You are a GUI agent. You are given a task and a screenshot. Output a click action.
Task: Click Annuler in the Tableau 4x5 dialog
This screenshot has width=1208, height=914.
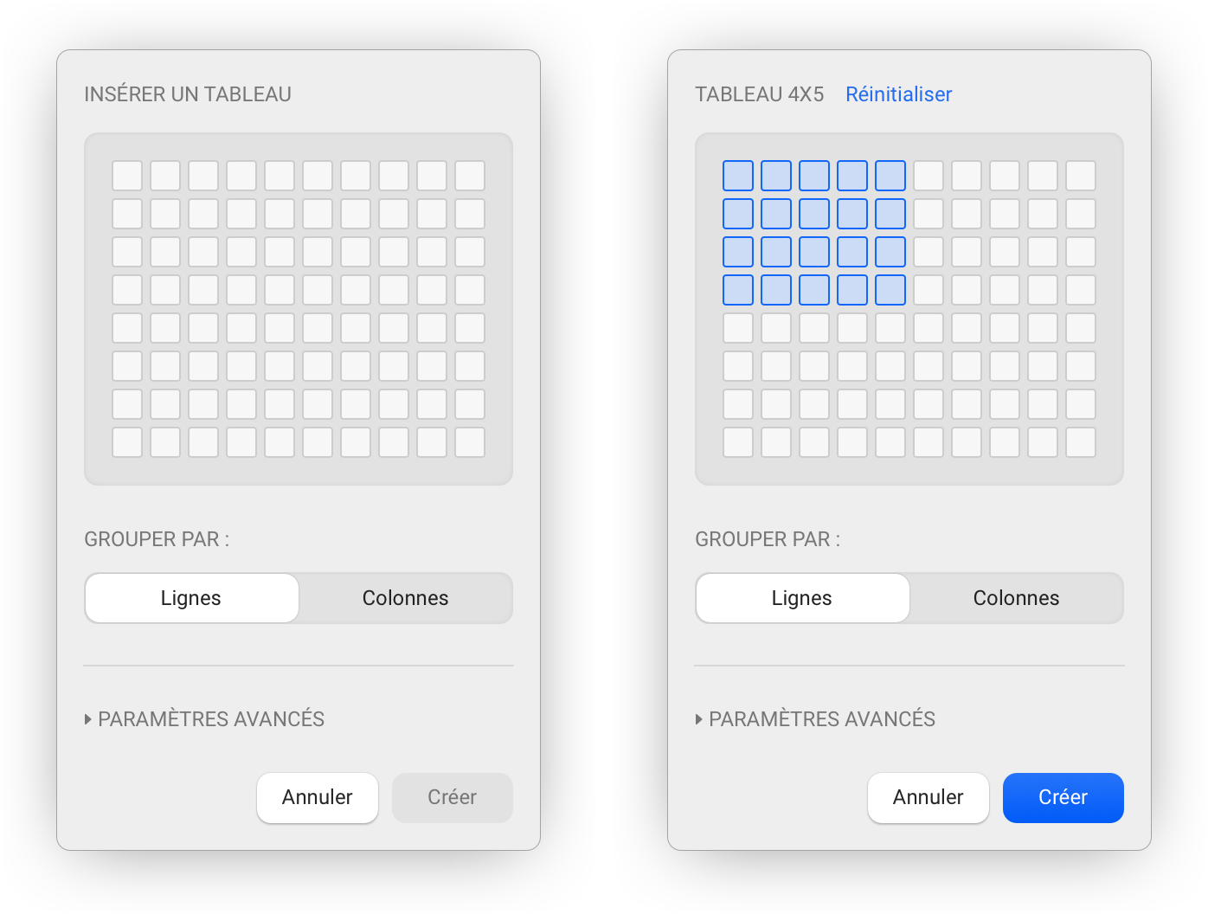[x=928, y=797]
